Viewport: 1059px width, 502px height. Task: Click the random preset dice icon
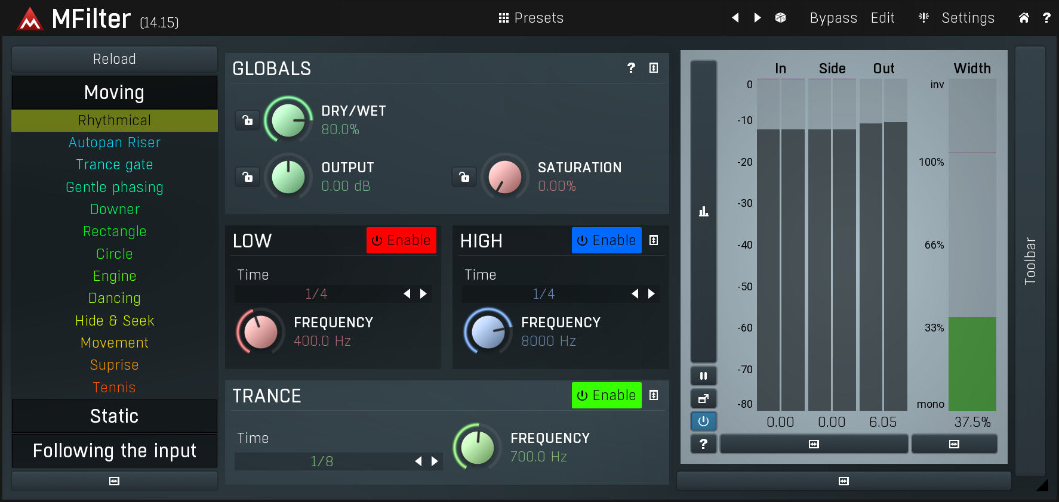click(780, 18)
